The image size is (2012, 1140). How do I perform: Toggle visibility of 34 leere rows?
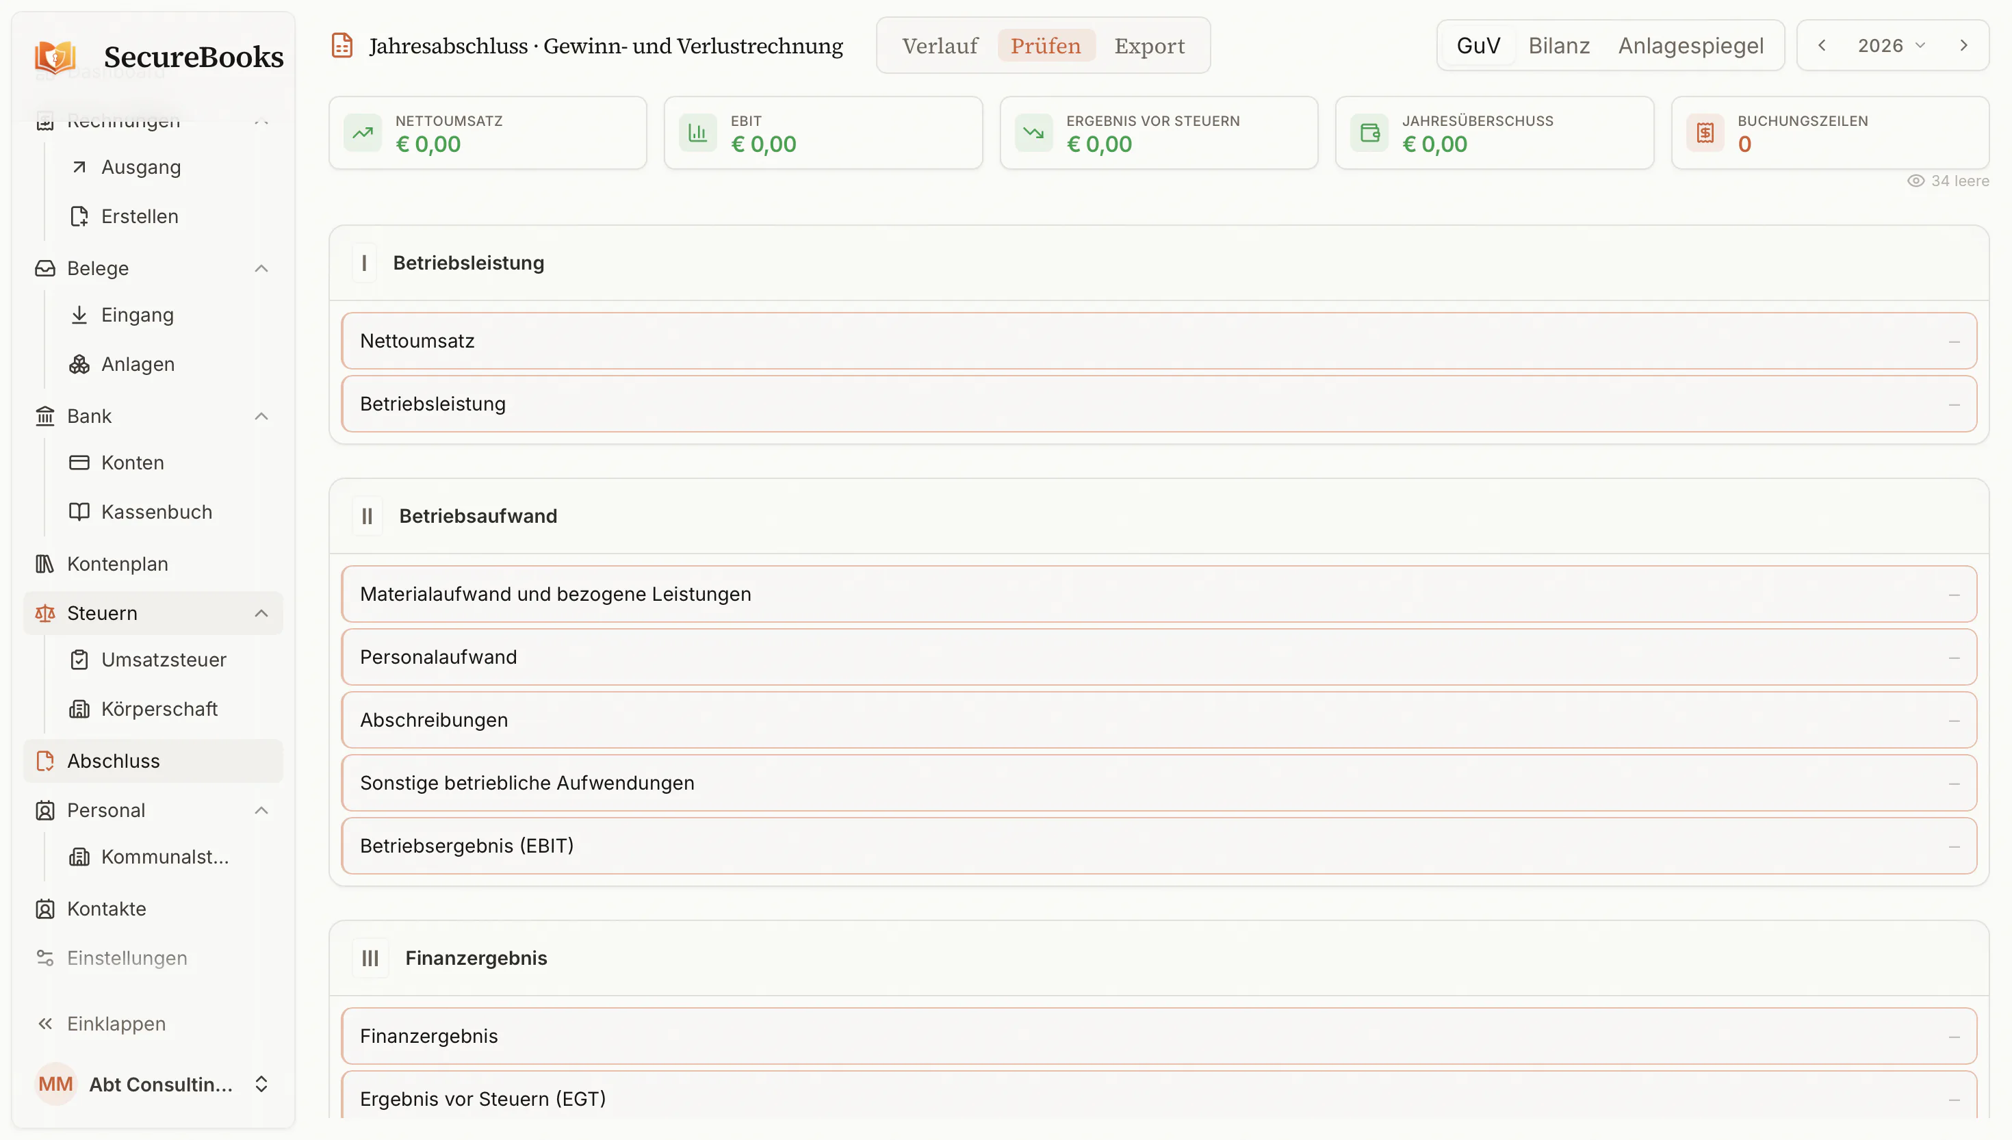click(x=1948, y=181)
